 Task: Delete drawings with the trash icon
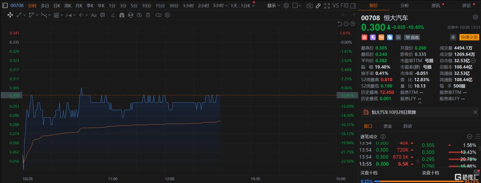pyautogui.click(x=148, y=15)
